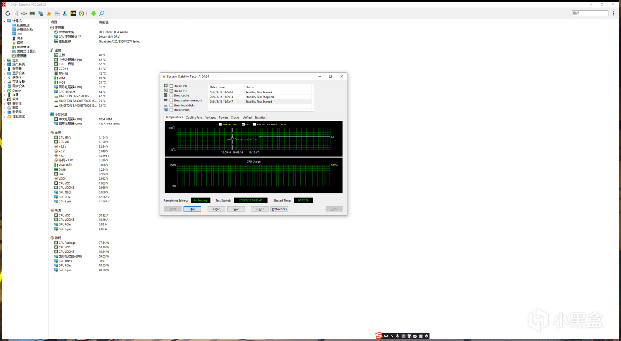Click the green download arrow toolbar icon
621x341 pixels.
[94, 13]
